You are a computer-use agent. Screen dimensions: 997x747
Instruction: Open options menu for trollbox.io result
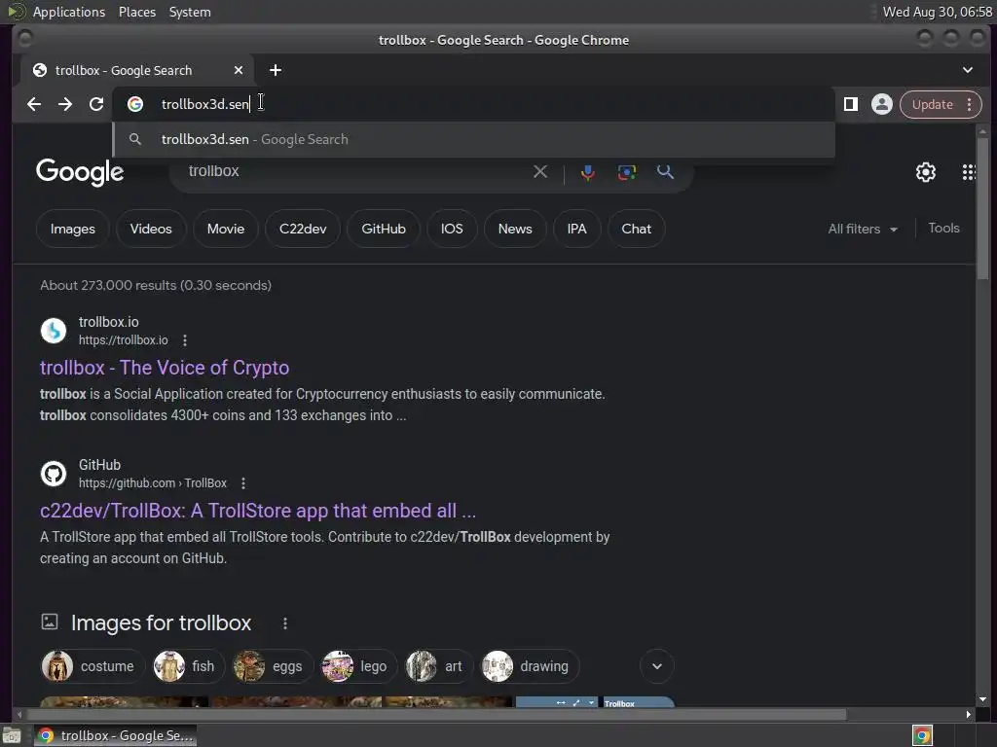click(x=185, y=340)
